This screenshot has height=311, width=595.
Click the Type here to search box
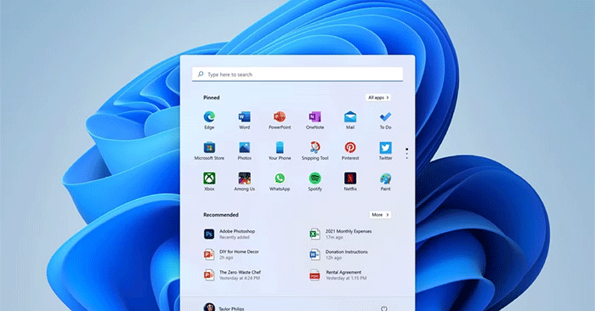pyautogui.click(x=297, y=74)
